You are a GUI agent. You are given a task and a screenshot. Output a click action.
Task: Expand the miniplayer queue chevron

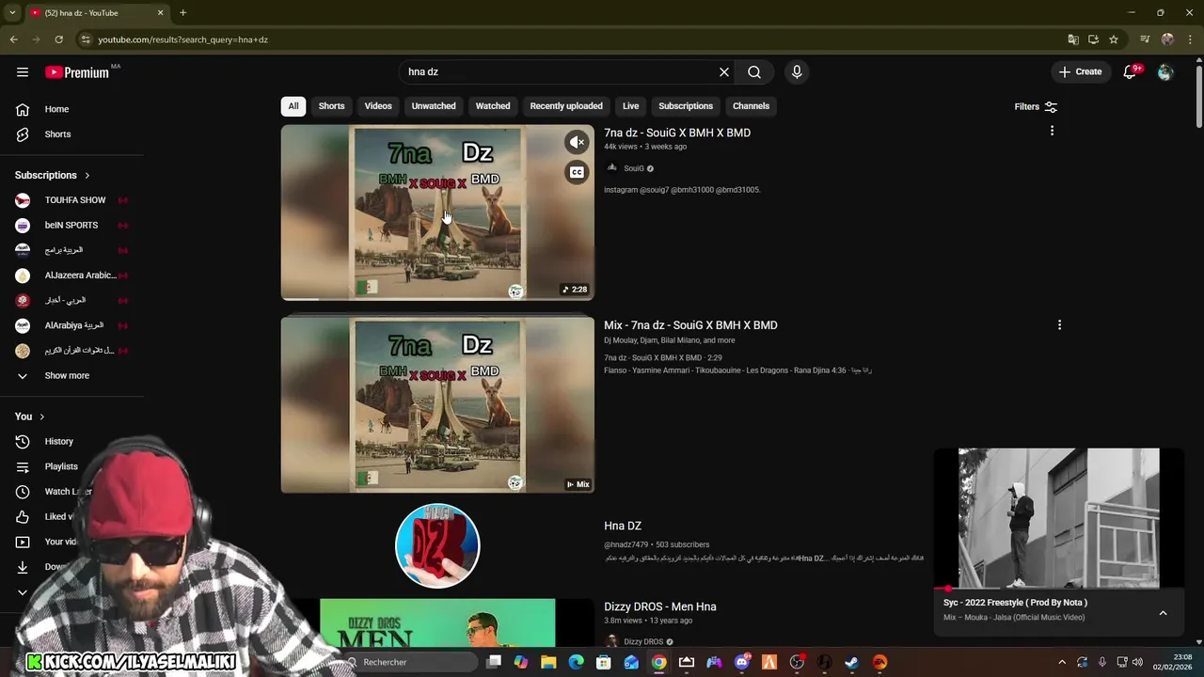tap(1163, 613)
